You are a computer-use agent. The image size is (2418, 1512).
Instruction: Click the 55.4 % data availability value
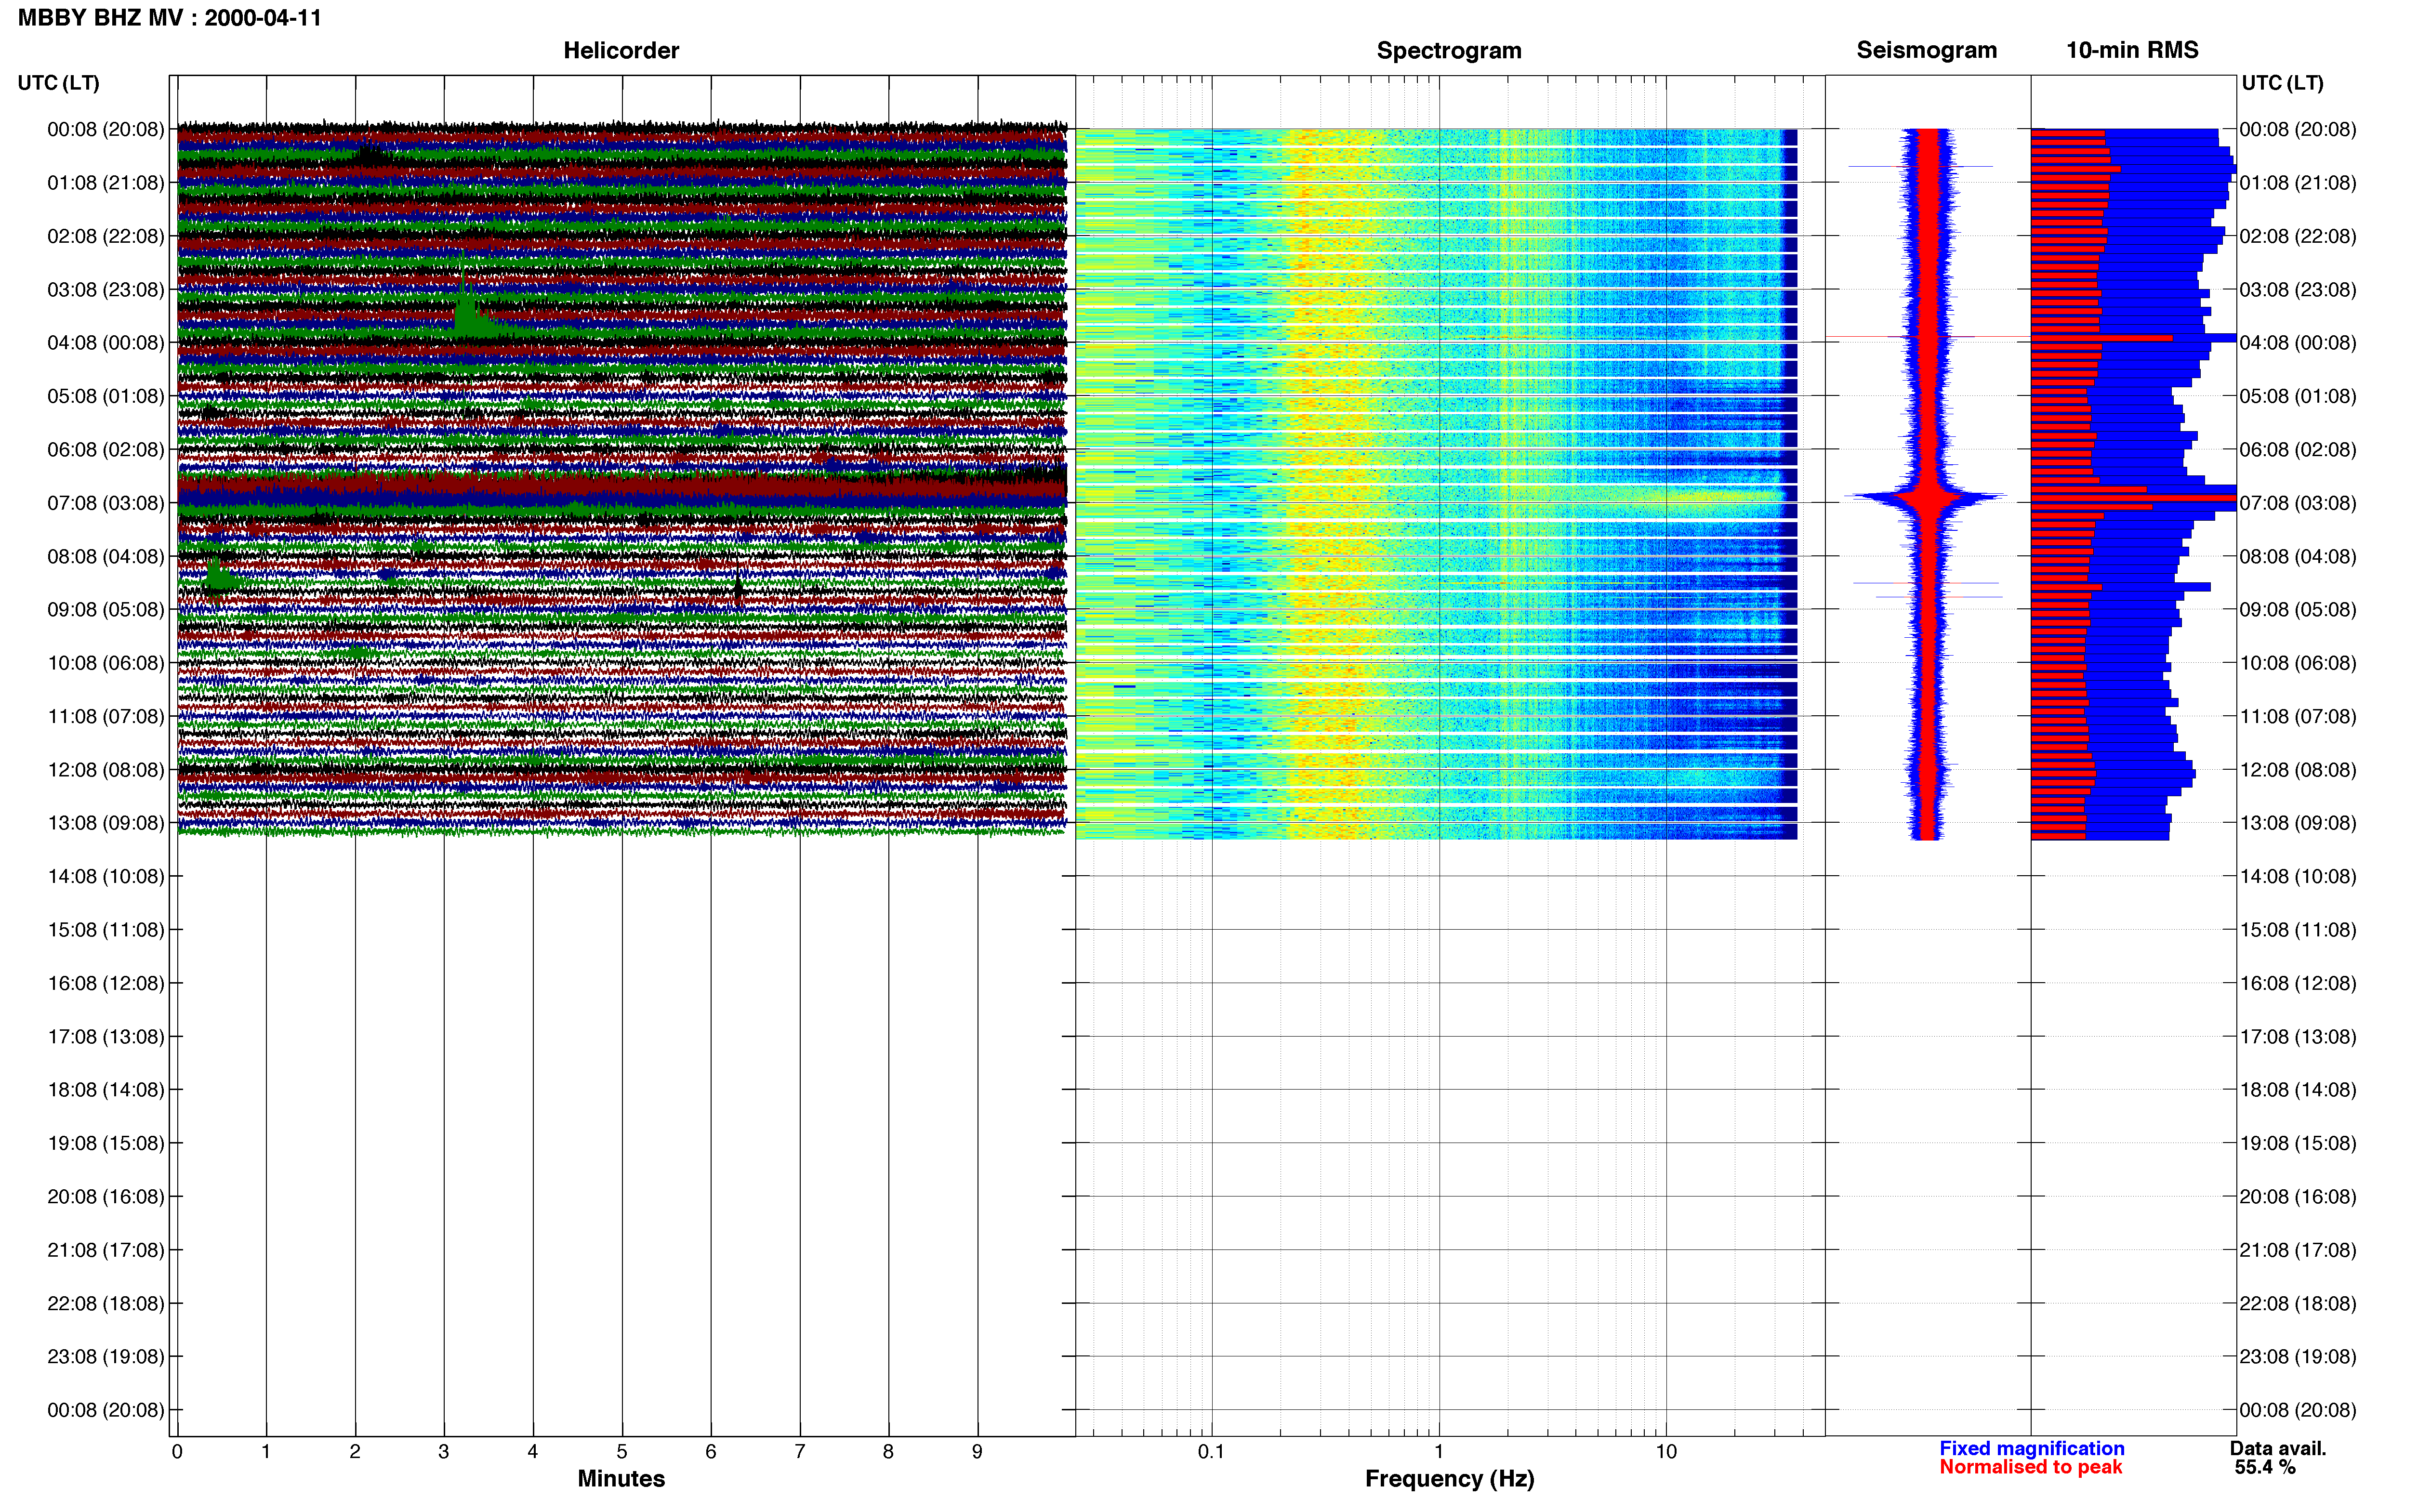(2265, 1467)
